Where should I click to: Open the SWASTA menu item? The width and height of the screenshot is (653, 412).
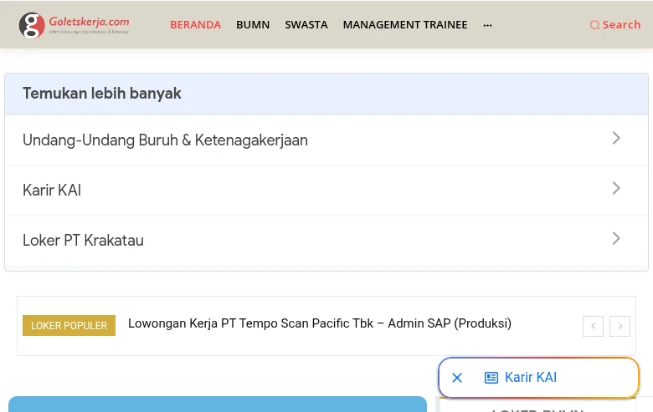pyautogui.click(x=306, y=25)
